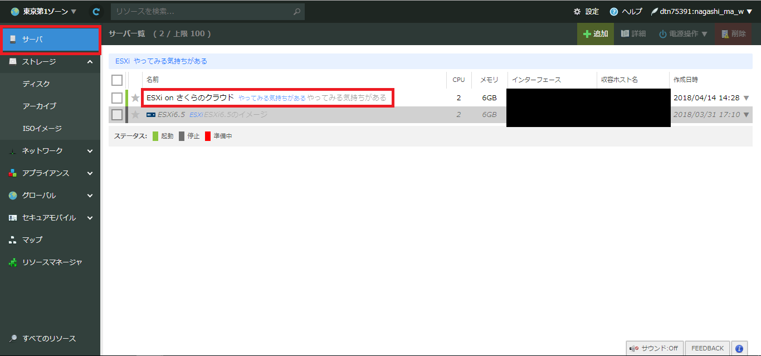Click the ESXi tag in the filter bar
Screen dimensions: 761x356
123,61
